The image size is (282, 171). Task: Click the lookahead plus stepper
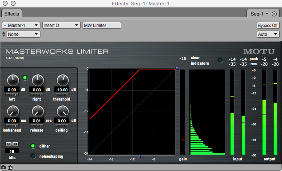[15, 126]
